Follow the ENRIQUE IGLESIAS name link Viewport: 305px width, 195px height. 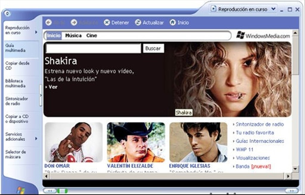pyautogui.click(x=190, y=166)
